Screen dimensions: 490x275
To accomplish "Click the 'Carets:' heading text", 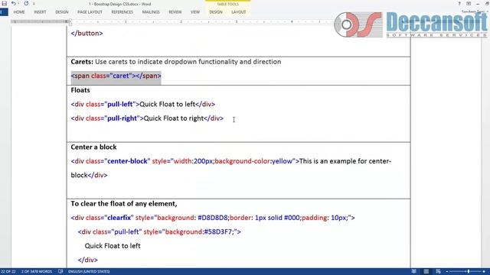I will tap(82, 62).
